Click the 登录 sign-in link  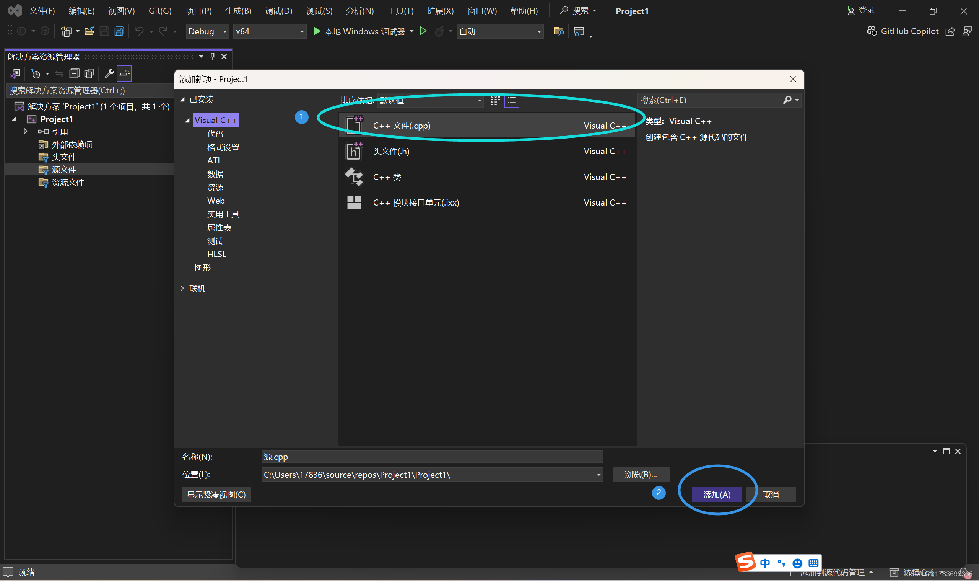(x=860, y=10)
